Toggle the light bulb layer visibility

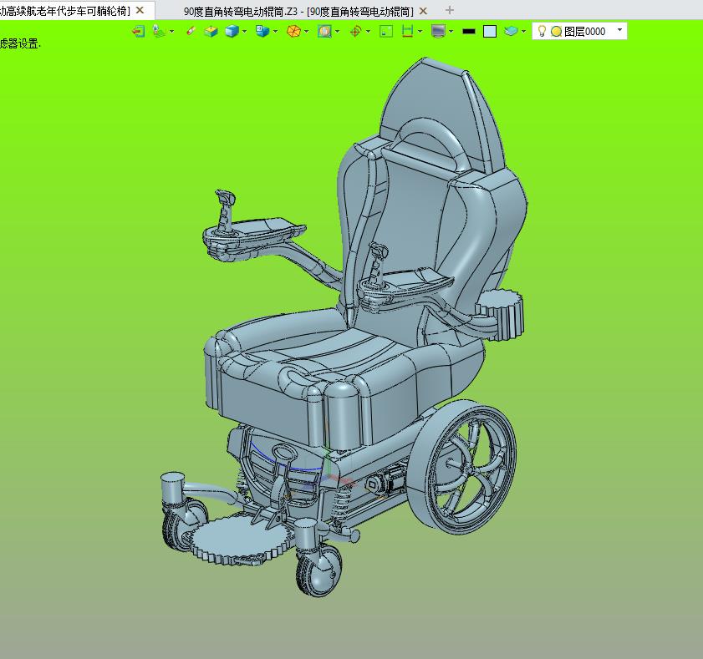[x=542, y=32]
